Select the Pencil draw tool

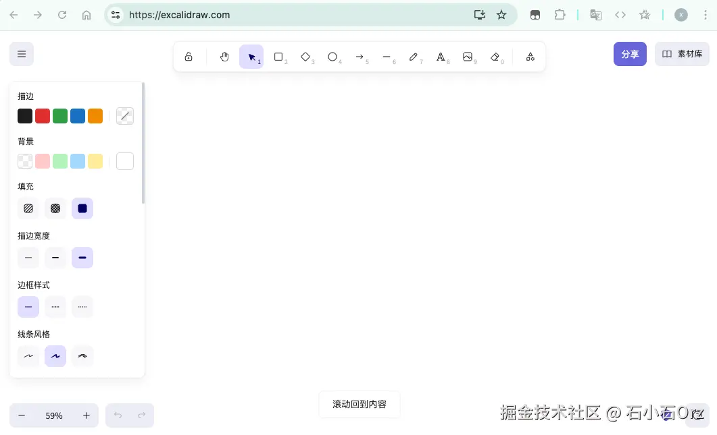[414, 57]
